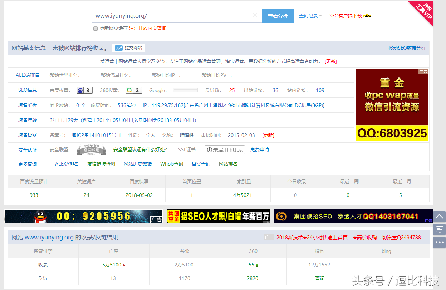Open 移动SEO数据分析 link
This screenshot has height=290, width=446.
(407, 48)
